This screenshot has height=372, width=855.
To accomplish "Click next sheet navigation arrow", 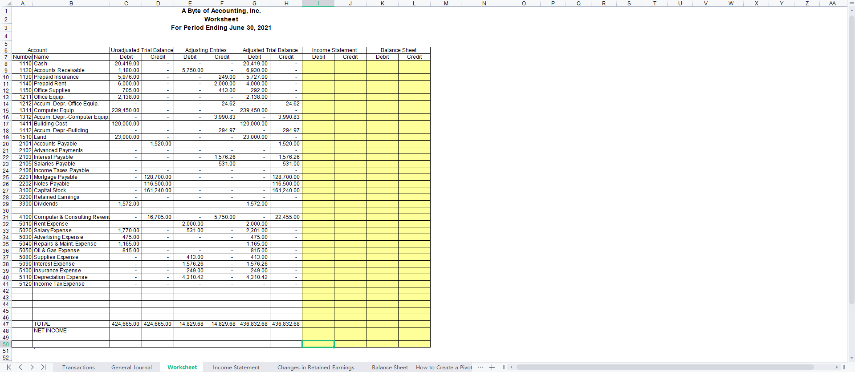I will point(32,367).
